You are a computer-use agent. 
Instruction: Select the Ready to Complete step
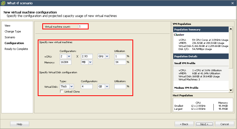click(x=16, y=49)
